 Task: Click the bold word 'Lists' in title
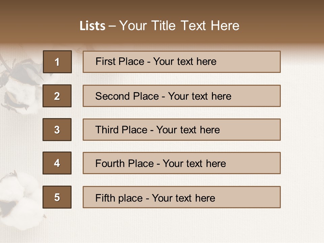tap(92, 26)
